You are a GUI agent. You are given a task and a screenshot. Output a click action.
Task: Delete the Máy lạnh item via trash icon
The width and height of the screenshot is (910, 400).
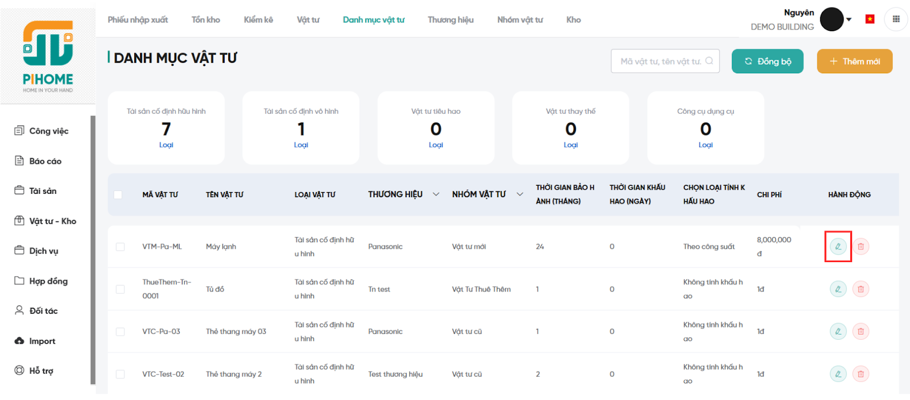point(861,247)
